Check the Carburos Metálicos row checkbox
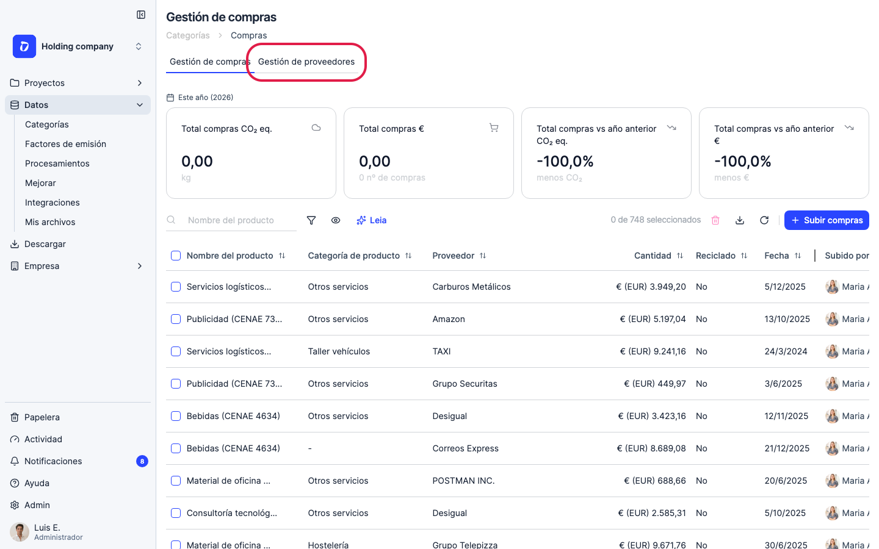The height and width of the screenshot is (549, 879). (x=176, y=287)
